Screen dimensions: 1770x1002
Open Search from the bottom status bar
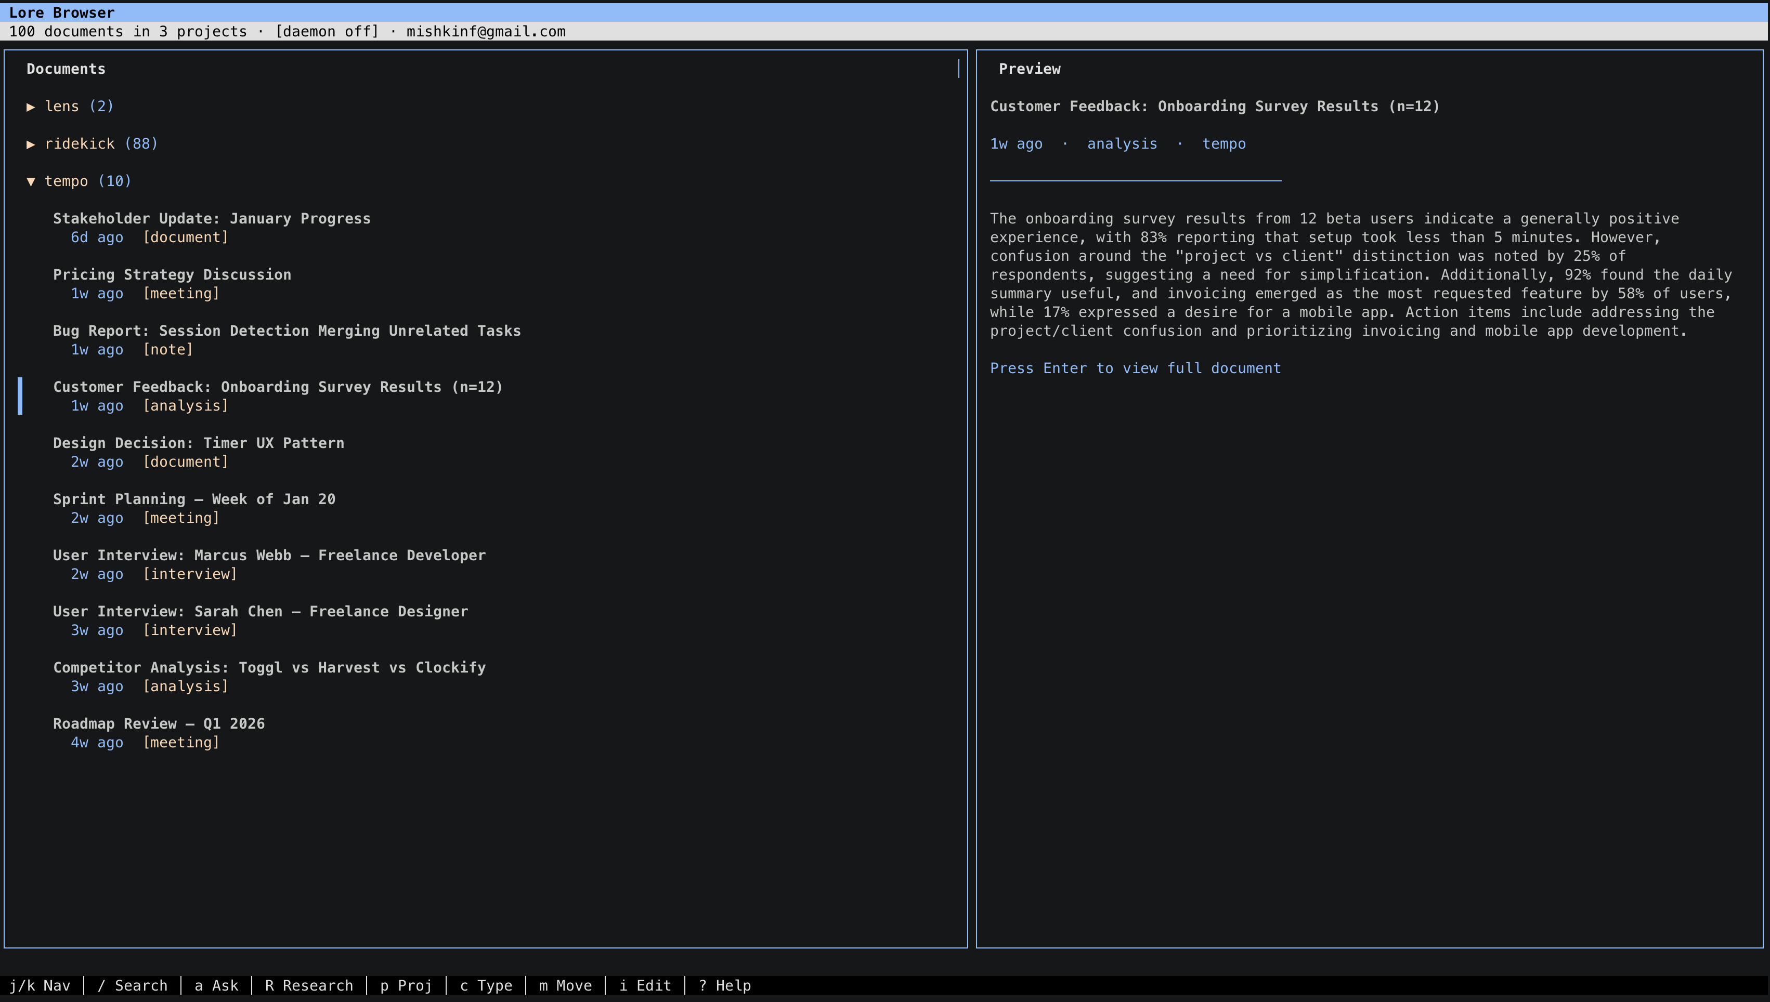pos(132,985)
